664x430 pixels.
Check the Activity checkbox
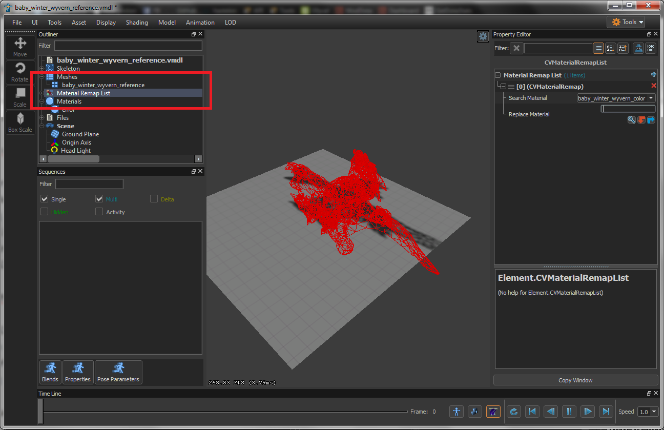[99, 212]
